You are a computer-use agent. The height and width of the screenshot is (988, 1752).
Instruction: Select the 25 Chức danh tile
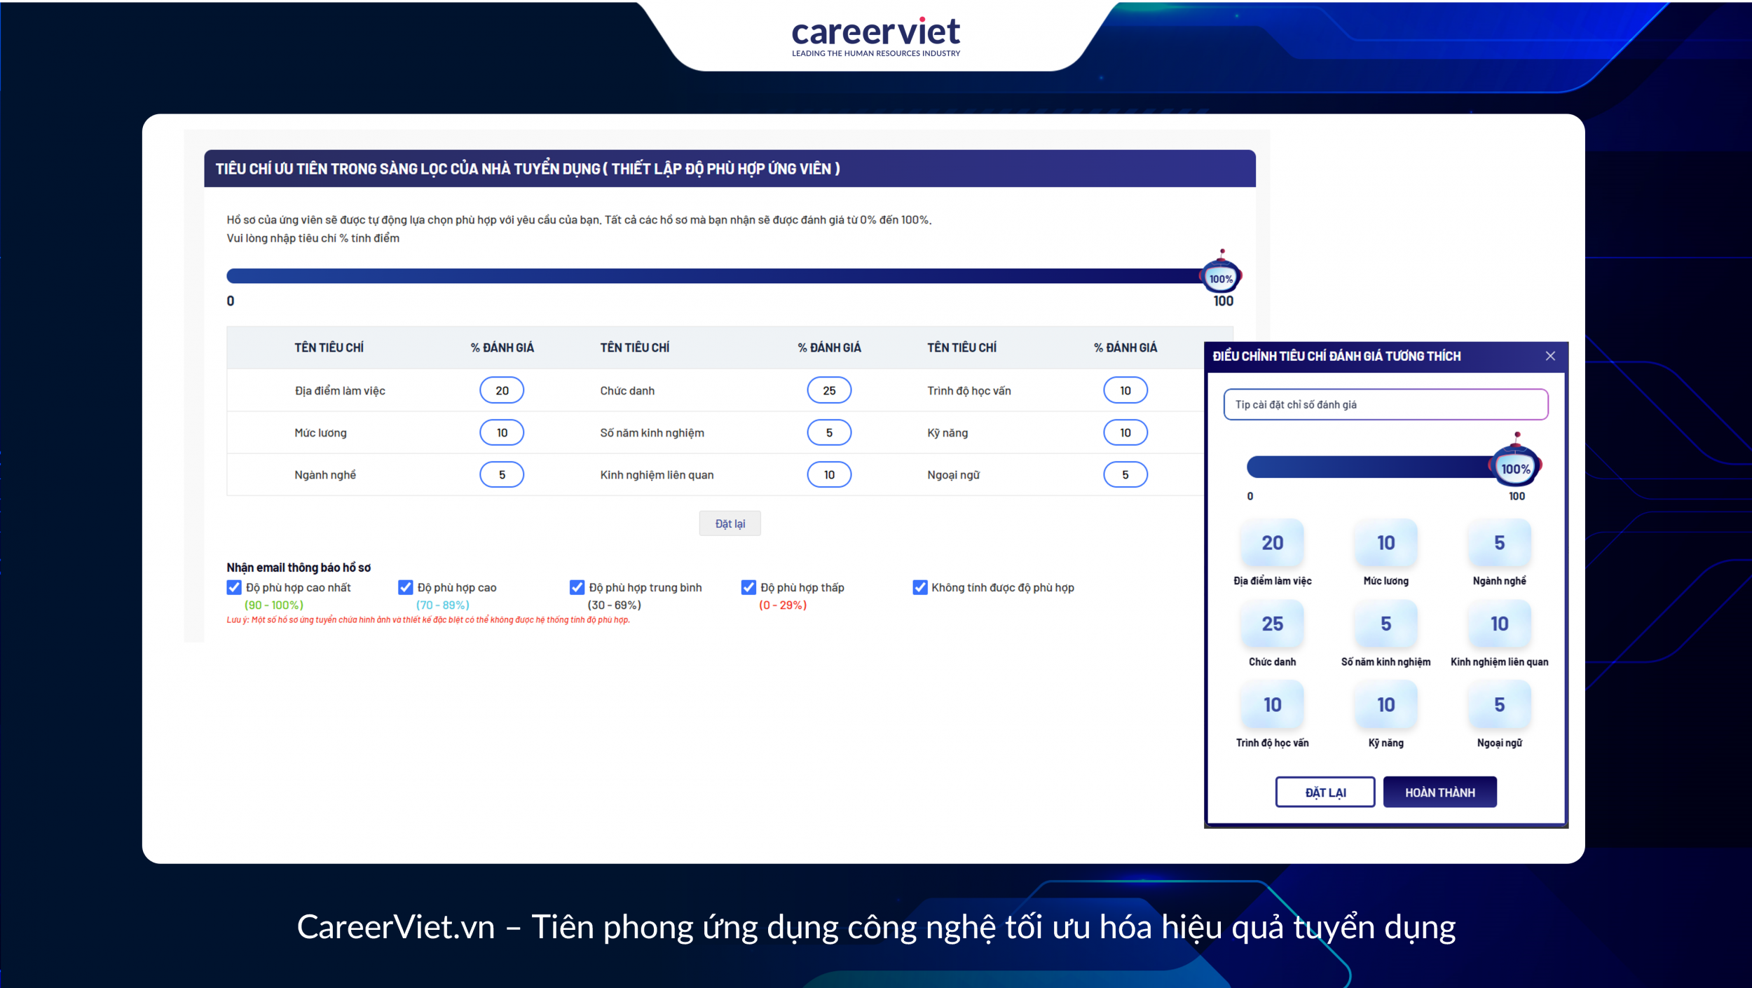[1272, 624]
